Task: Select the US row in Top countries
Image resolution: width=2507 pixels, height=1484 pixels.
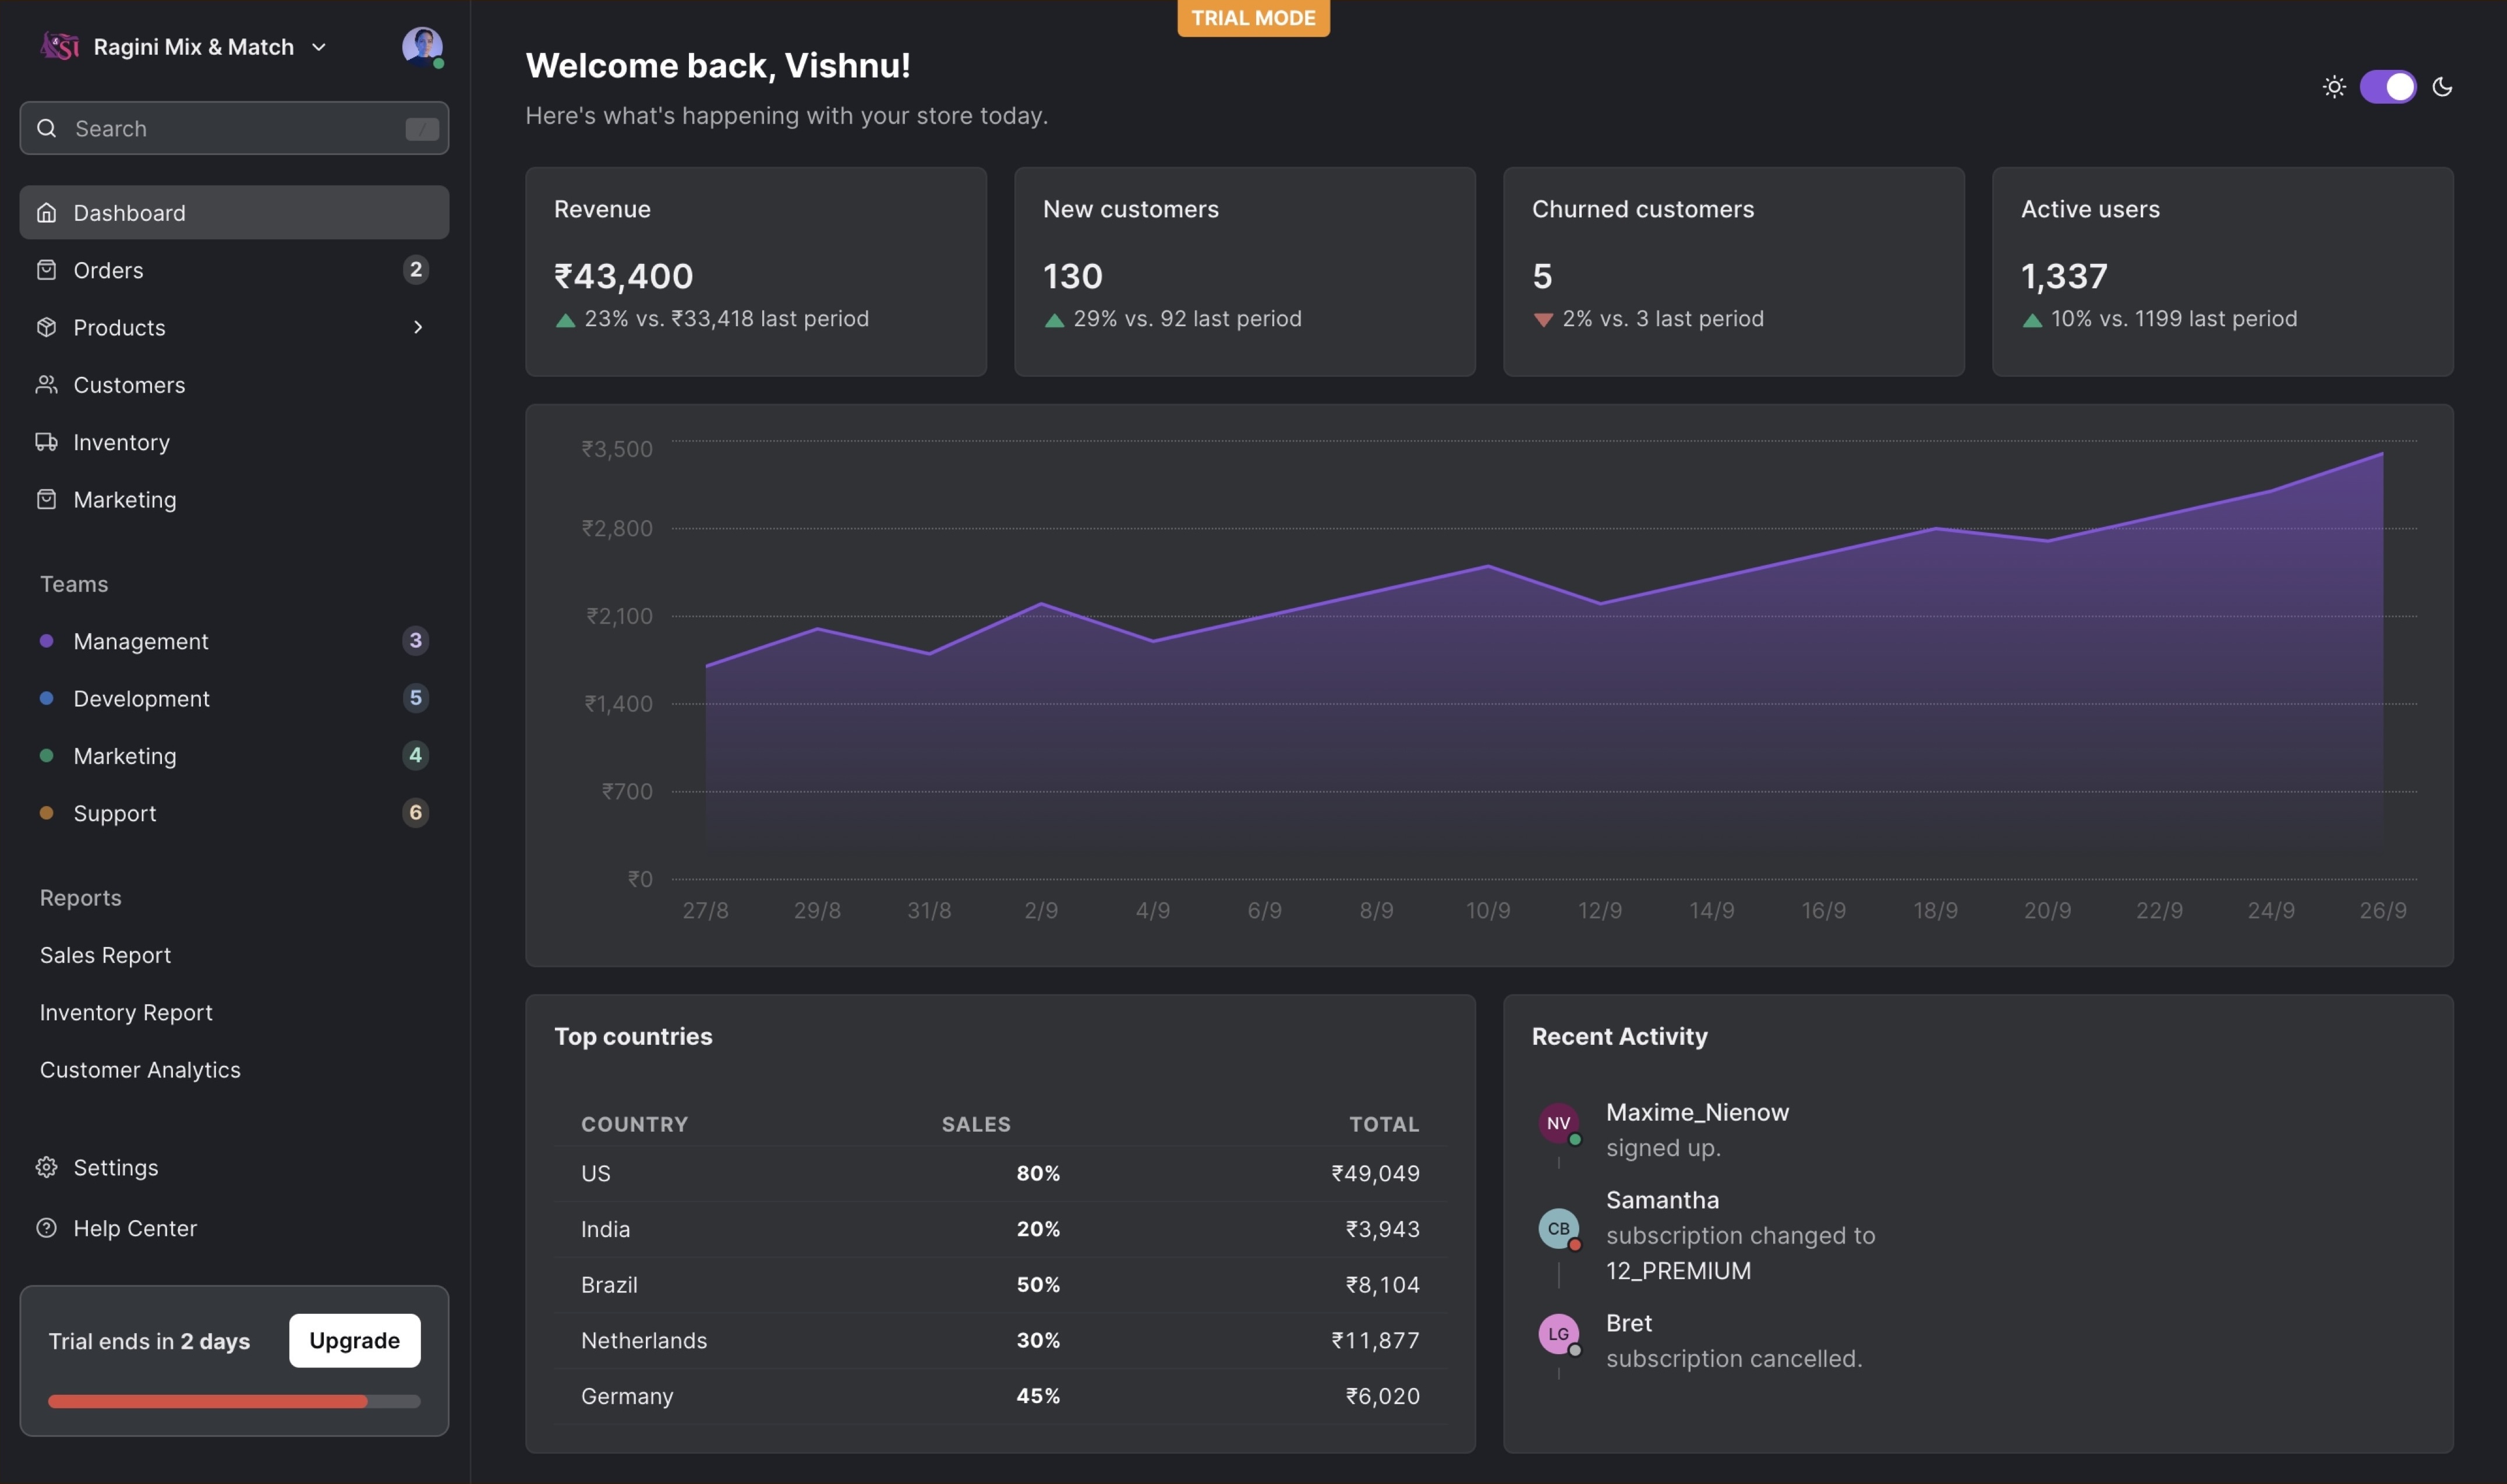Action: (1000, 1173)
